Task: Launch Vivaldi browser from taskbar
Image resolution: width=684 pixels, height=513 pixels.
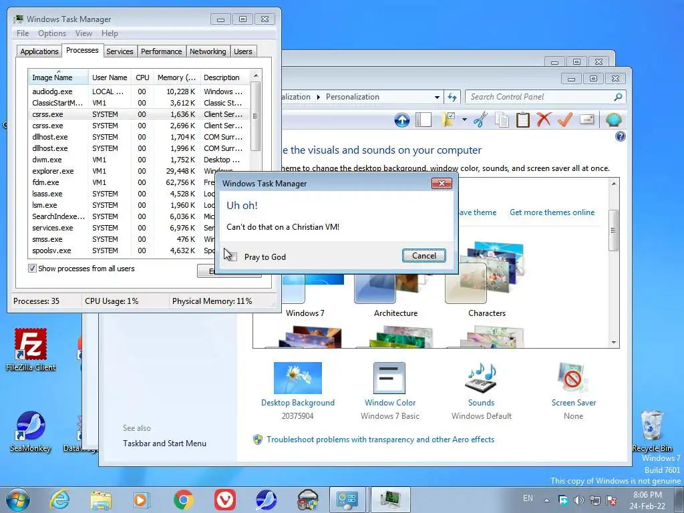Action: (224, 500)
